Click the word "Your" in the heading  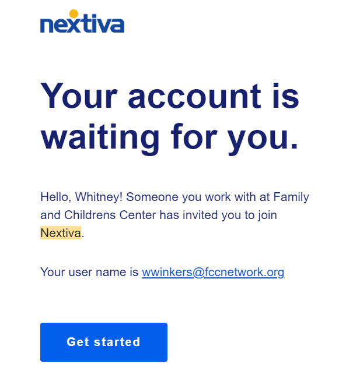(79, 96)
